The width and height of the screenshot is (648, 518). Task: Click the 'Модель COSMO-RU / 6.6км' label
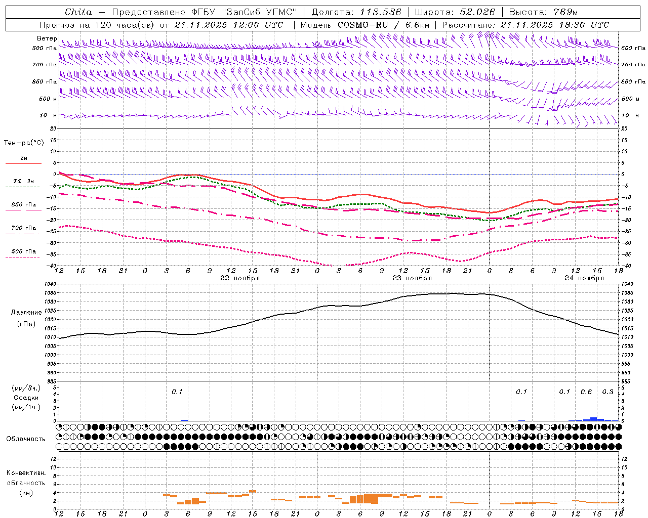click(x=364, y=25)
